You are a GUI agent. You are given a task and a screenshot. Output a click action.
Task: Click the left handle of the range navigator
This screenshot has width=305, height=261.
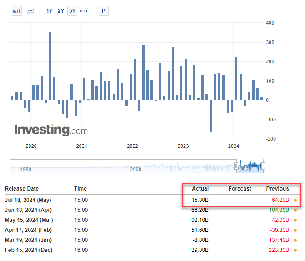[x=236, y=166]
